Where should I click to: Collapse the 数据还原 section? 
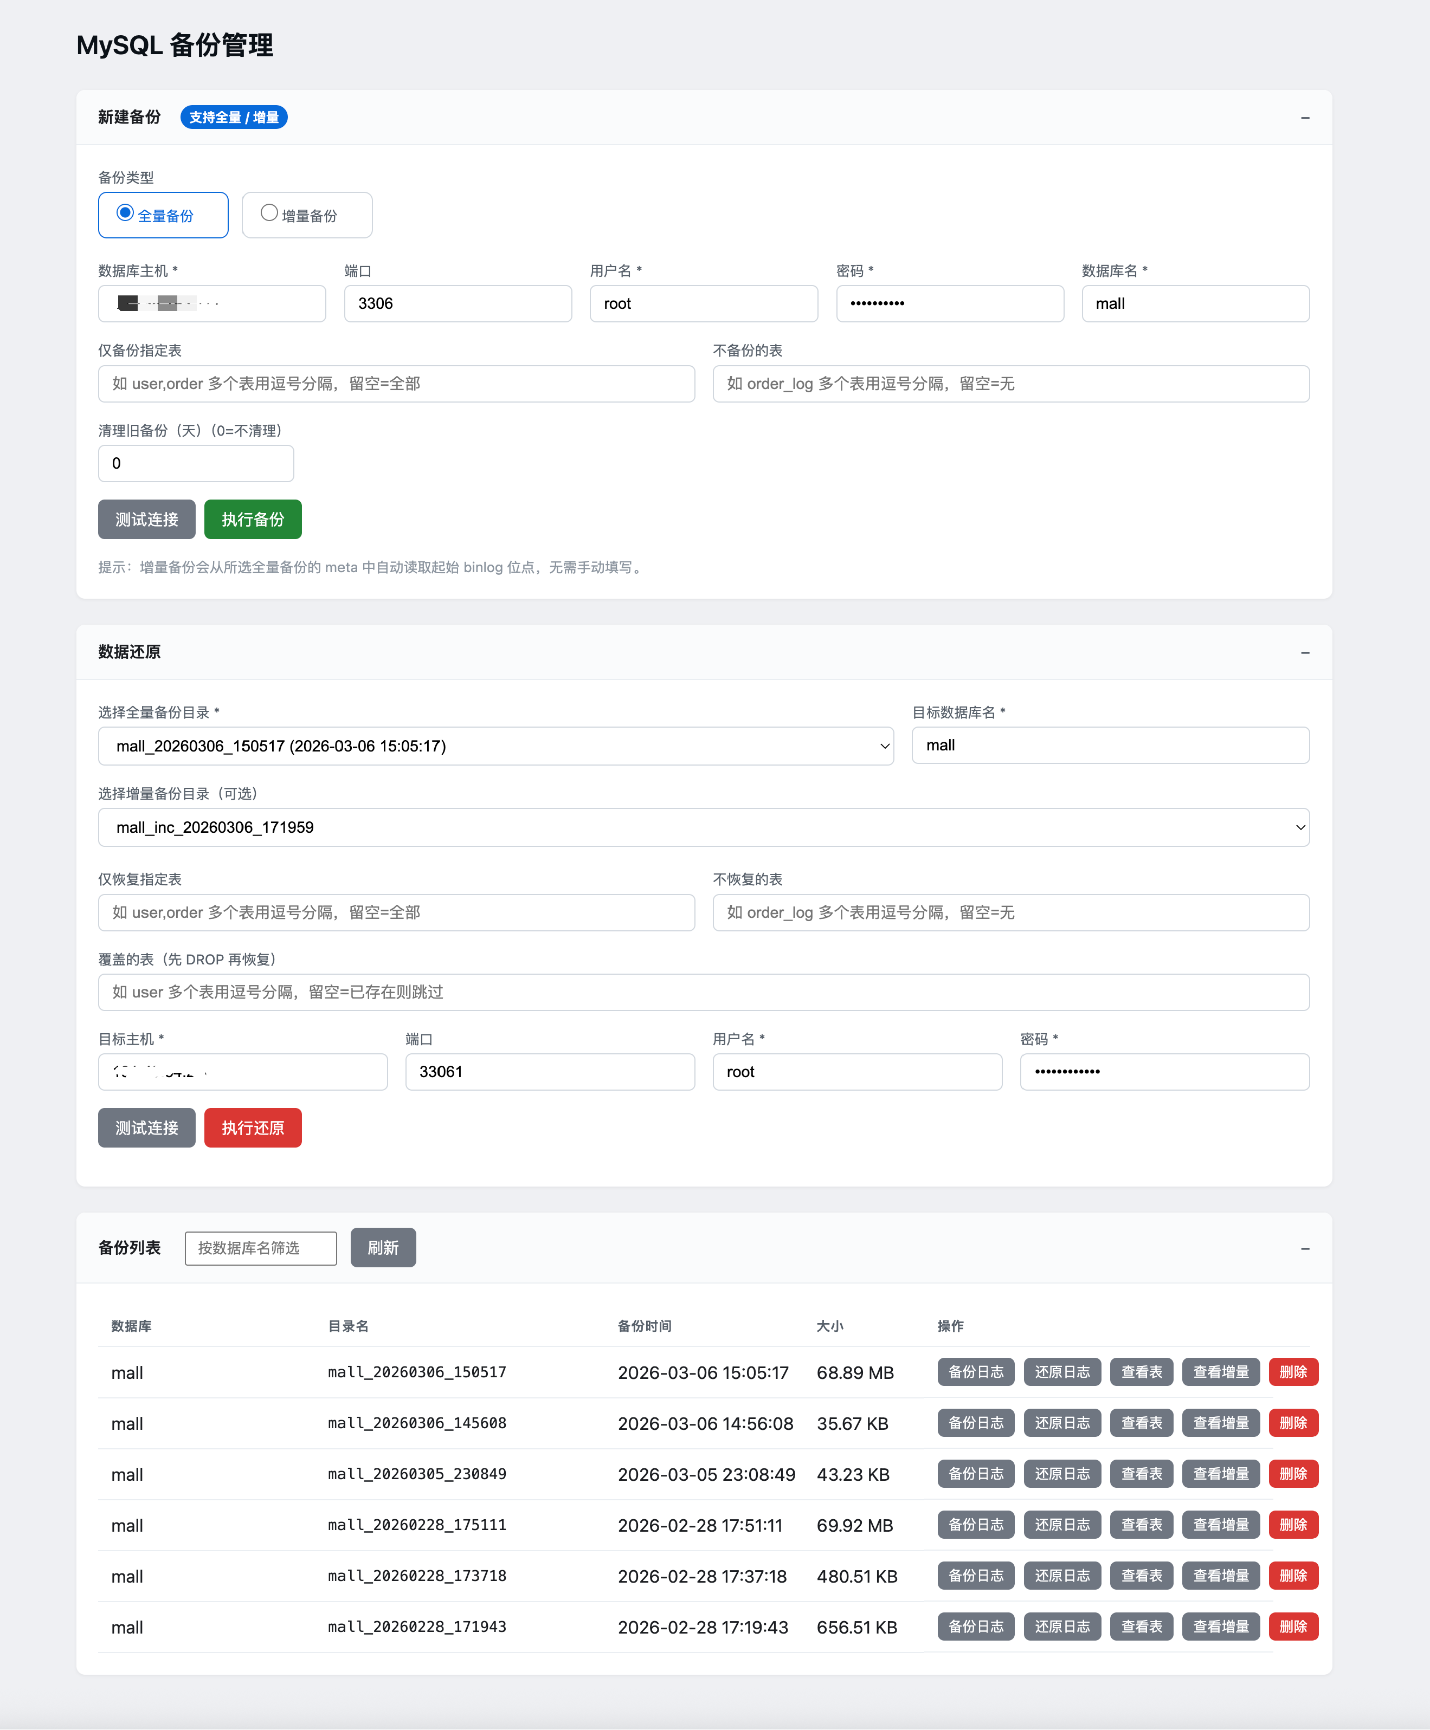coord(1305,652)
